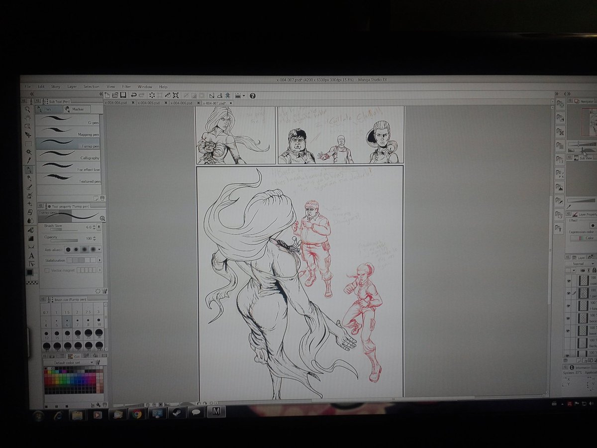Click the magnifier icon on Turnip pen stroke preview

[x=102, y=218]
